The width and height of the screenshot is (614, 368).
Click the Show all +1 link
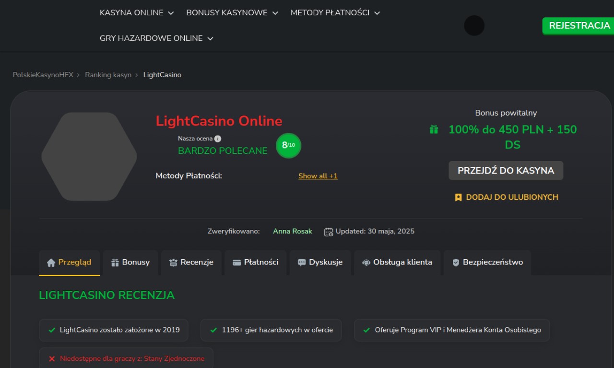(318, 176)
